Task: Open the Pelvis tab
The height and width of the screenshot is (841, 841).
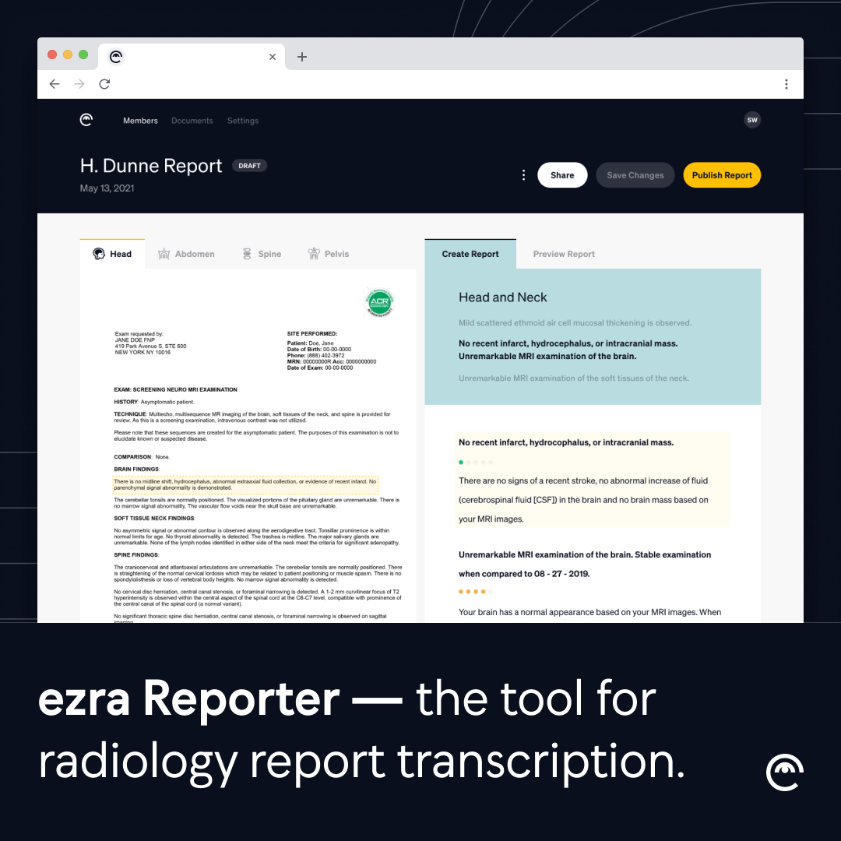Action: pos(329,254)
